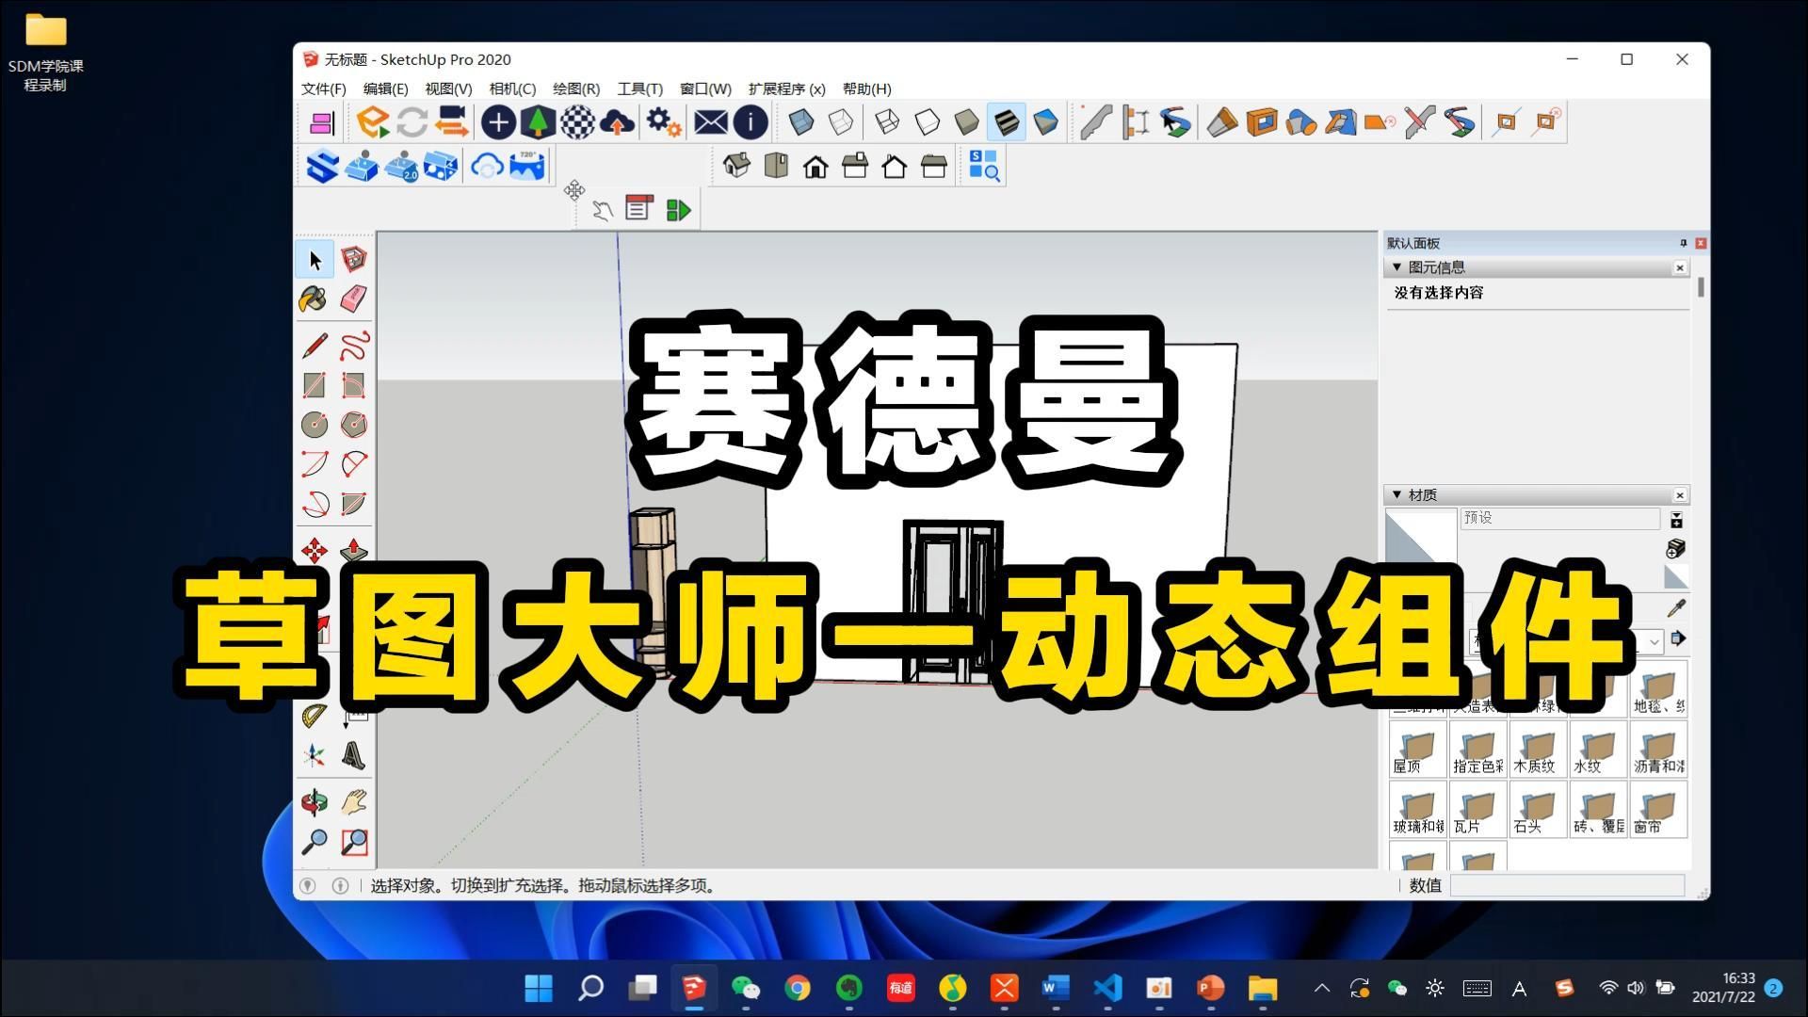Click the Windows Start button
The image size is (1808, 1017).
pos(539,988)
